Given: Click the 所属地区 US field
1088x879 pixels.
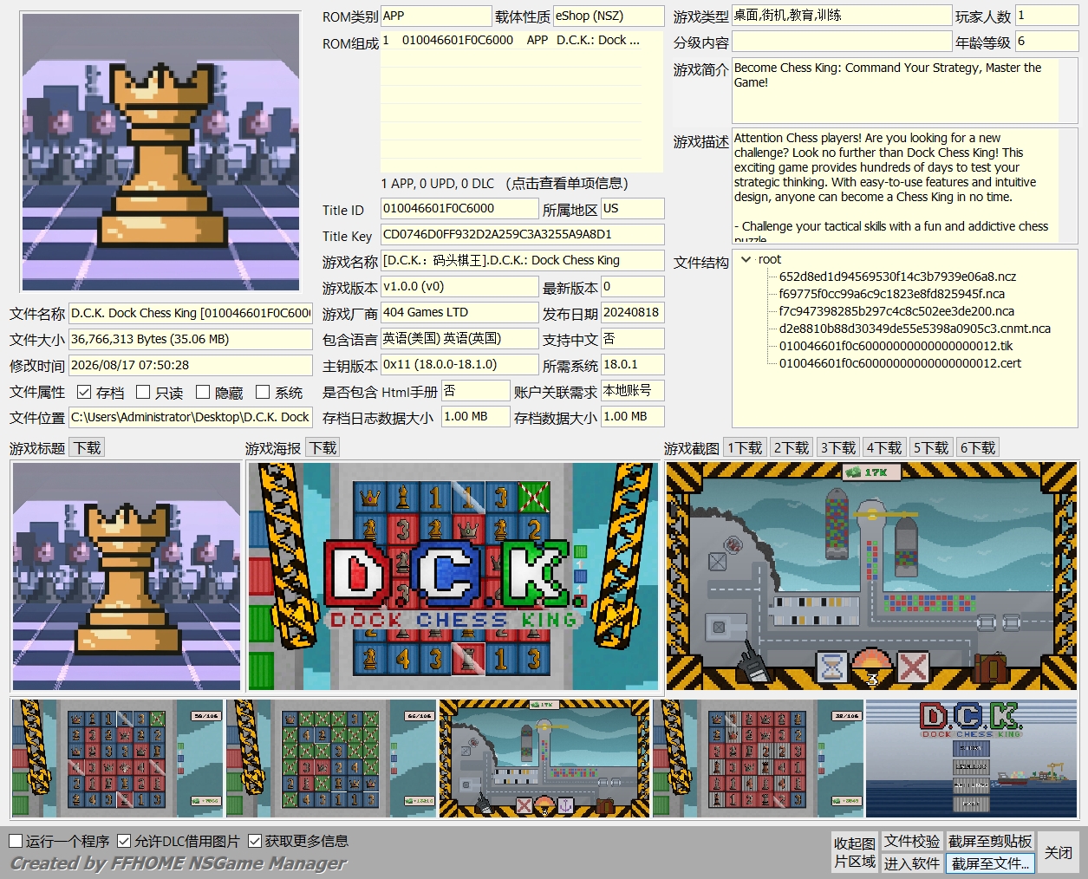Looking at the screenshot, I should [x=632, y=209].
